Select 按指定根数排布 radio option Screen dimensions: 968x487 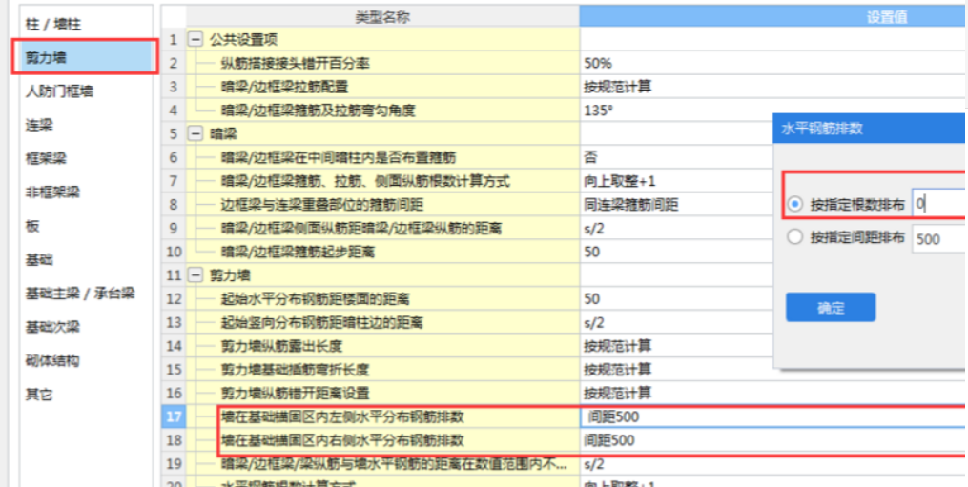[795, 204]
